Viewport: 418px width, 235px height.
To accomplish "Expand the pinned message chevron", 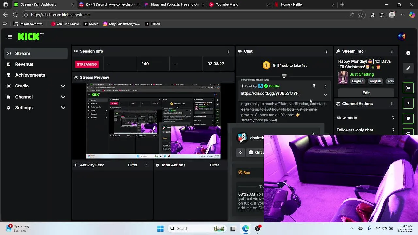I will [325, 95].
